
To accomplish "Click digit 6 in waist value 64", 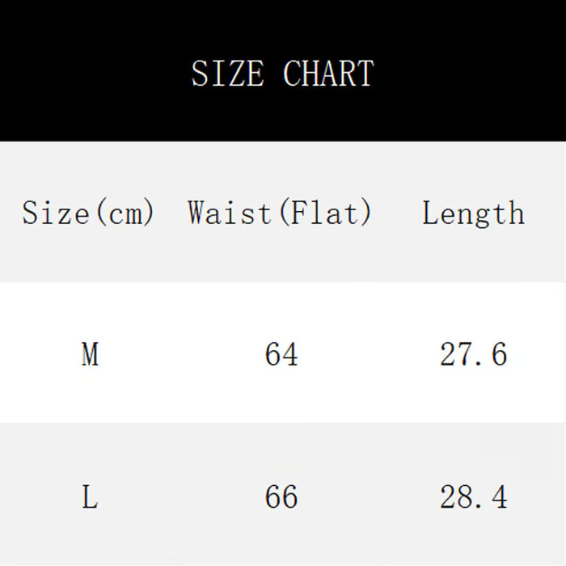I will pyautogui.click(x=273, y=354).
